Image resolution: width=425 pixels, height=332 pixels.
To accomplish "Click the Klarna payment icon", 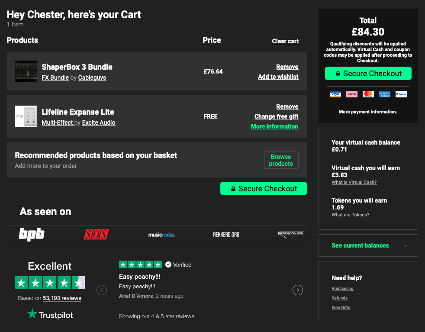I will [352, 94].
